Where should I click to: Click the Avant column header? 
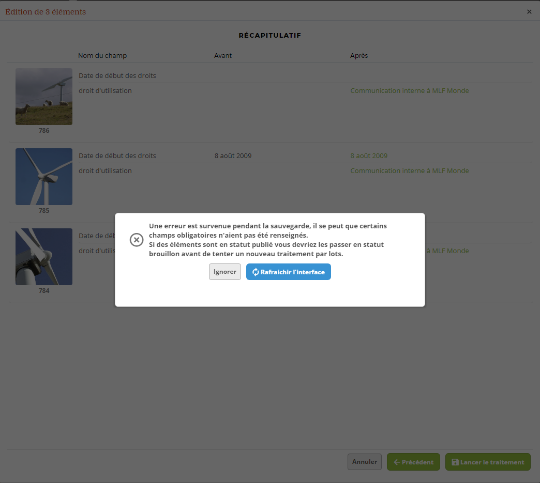pyautogui.click(x=223, y=55)
